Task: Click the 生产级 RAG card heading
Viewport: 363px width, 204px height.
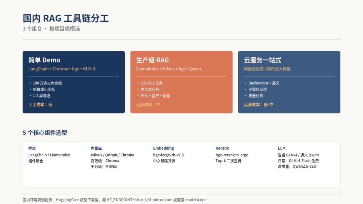Action: coord(152,60)
